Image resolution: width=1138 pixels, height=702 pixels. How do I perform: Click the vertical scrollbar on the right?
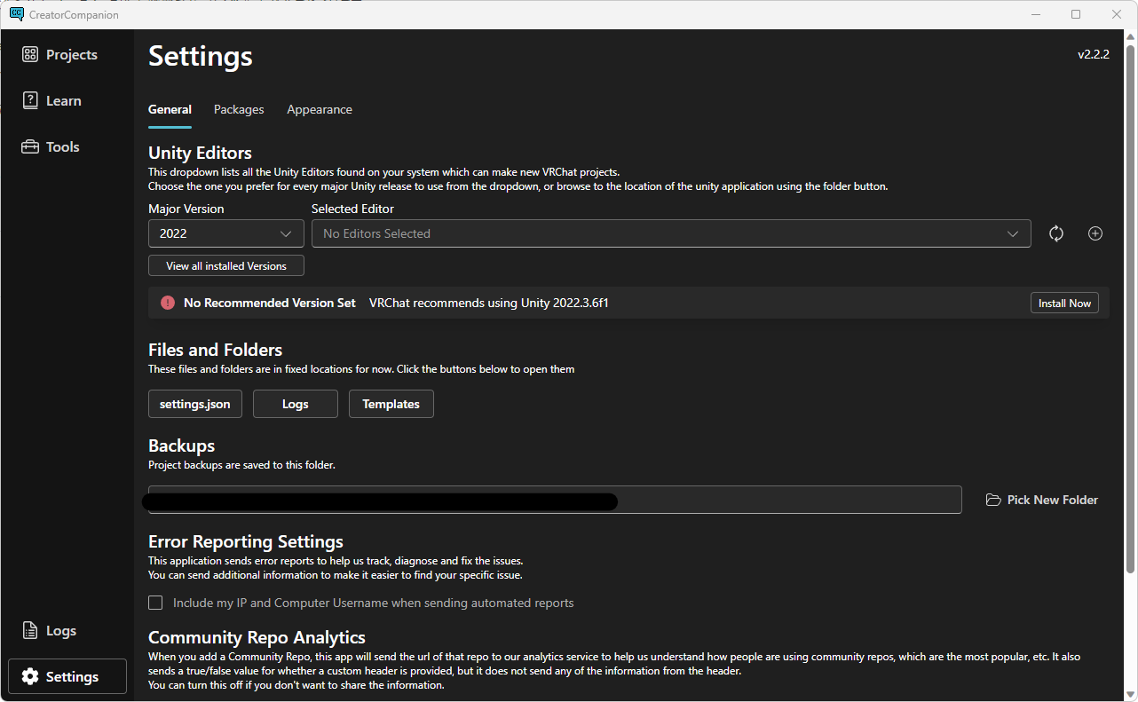[x=1130, y=311]
